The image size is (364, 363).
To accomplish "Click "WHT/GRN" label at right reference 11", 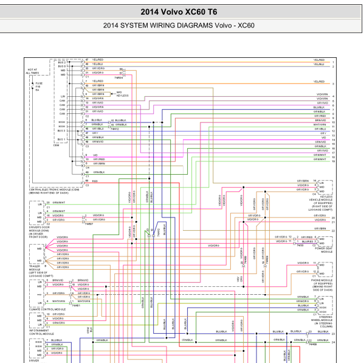I will click(x=320, y=125).
